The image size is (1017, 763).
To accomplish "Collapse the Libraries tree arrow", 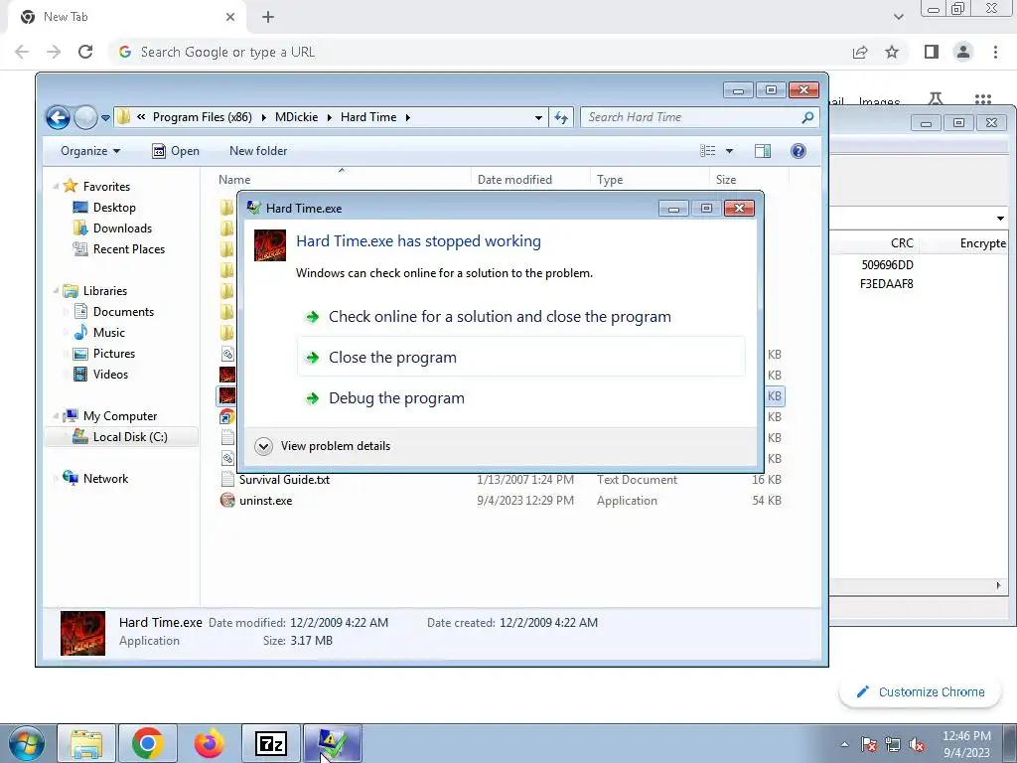I will pyautogui.click(x=56, y=291).
